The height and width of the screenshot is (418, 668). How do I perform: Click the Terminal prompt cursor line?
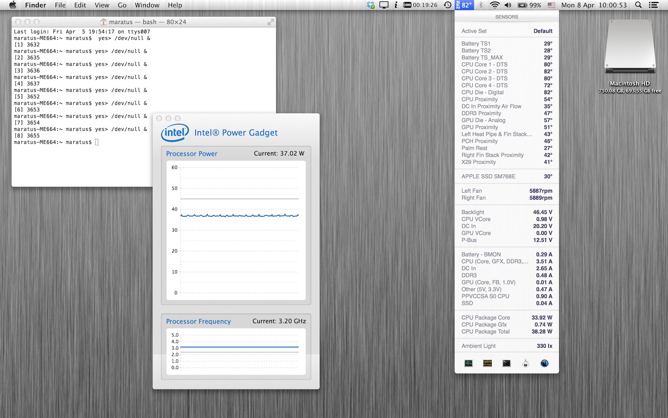click(56, 142)
